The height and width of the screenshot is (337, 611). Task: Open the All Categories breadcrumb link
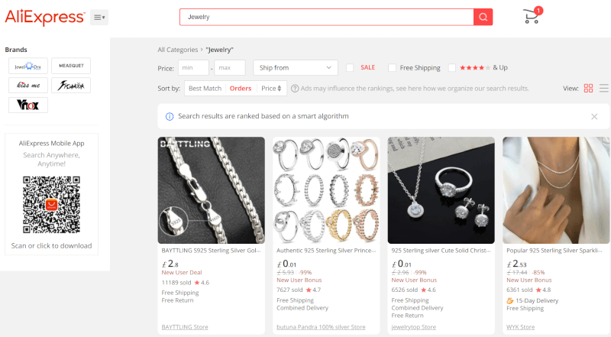(178, 50)
